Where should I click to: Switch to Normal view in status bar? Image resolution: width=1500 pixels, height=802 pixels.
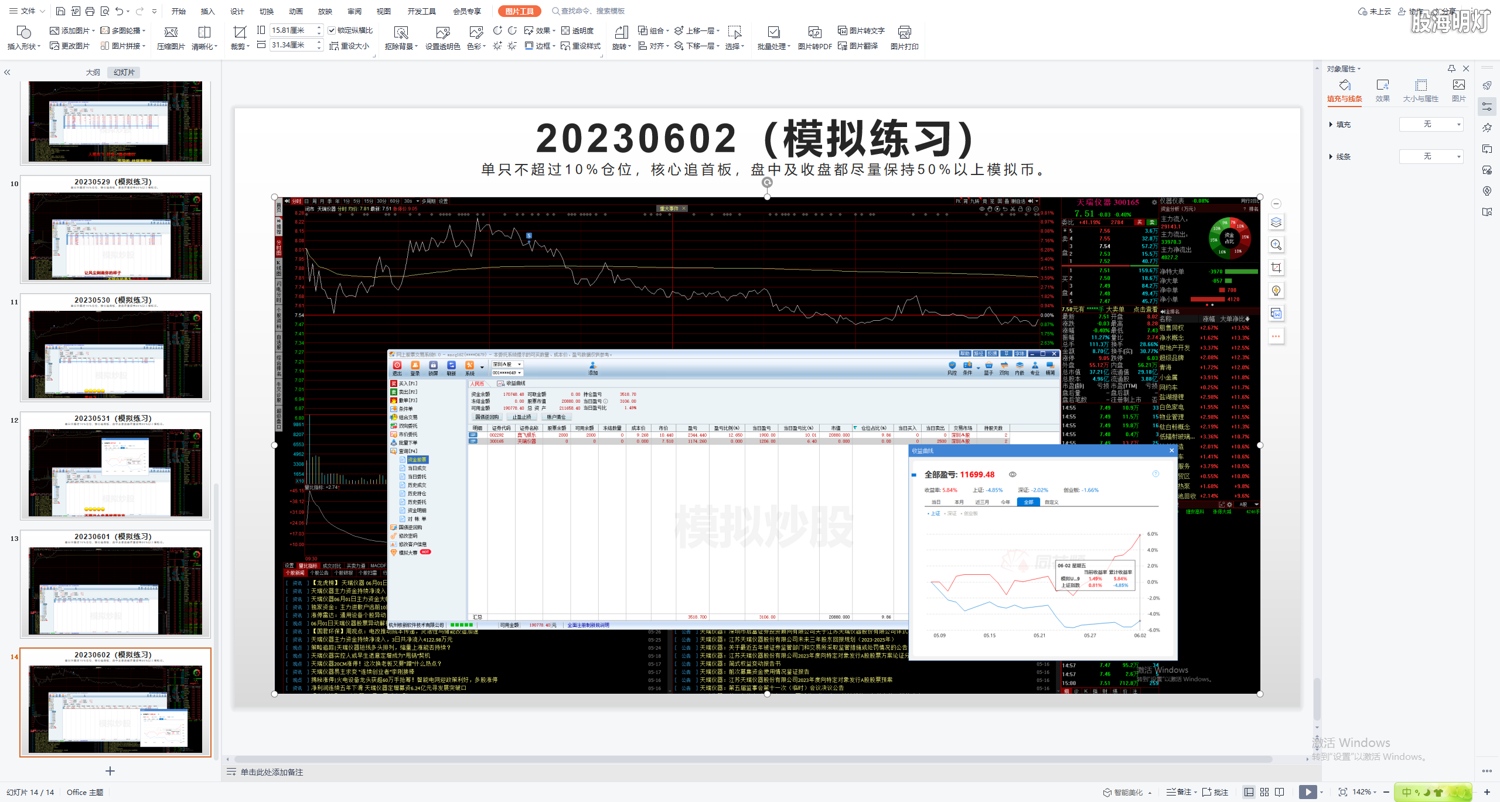coord(1249,792)
